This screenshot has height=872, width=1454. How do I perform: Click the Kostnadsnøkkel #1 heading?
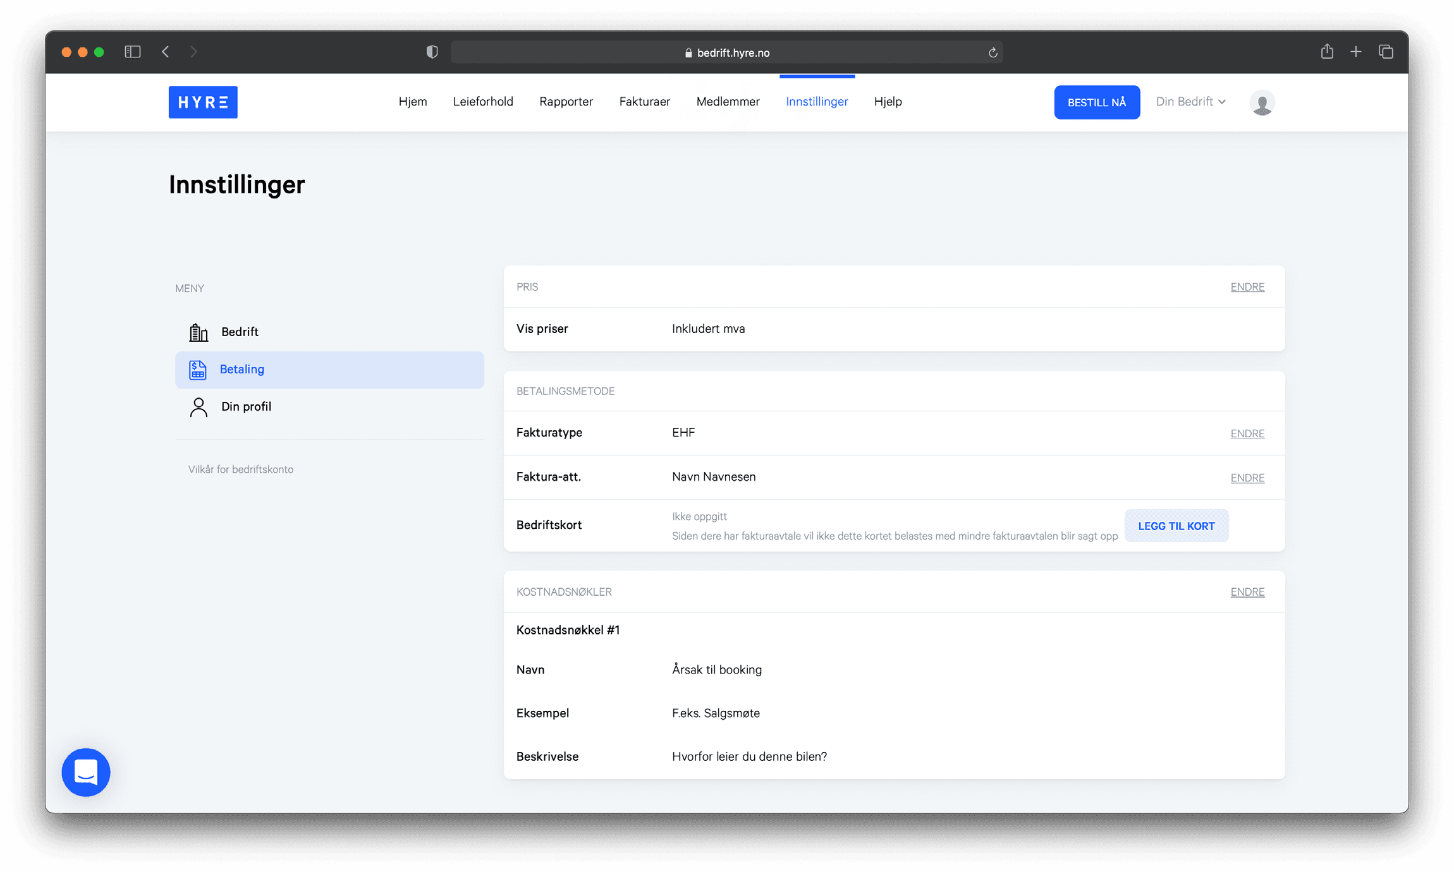(568, 630)
